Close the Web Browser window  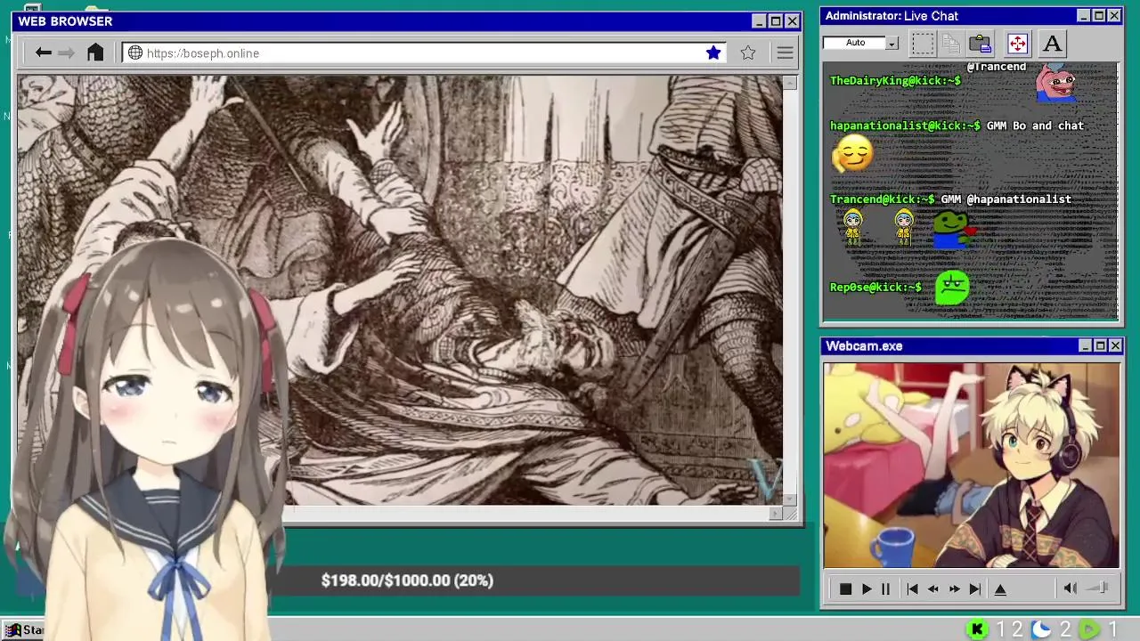(x=792, y=21)
